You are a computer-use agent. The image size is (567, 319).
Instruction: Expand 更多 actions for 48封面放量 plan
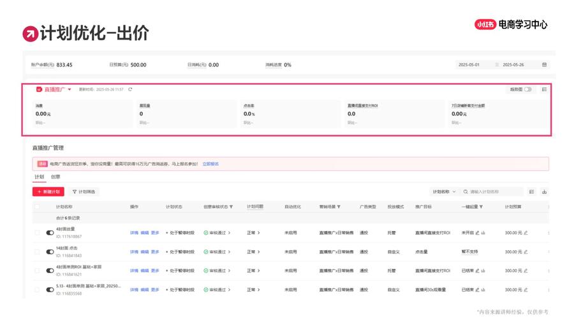click(x=155, y=233)
